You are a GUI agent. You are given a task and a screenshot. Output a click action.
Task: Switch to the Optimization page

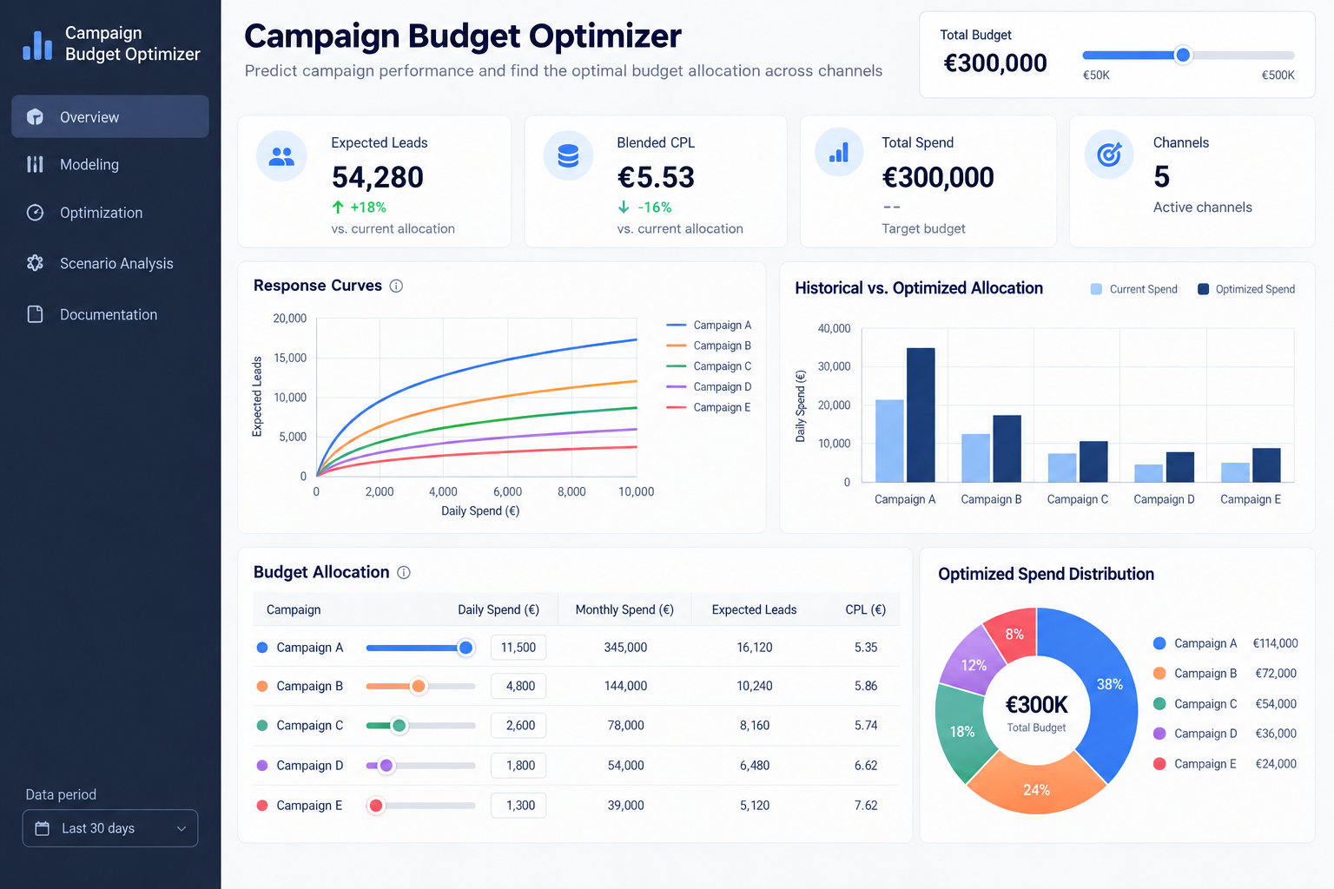110,213
